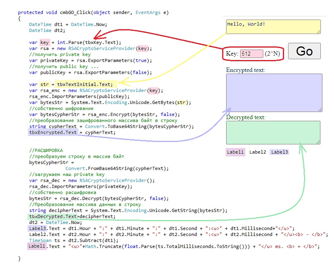Viewport: 334px width, 272px height.
Task: Click the Key input field containing 512
Action: (x=251, y=54)
